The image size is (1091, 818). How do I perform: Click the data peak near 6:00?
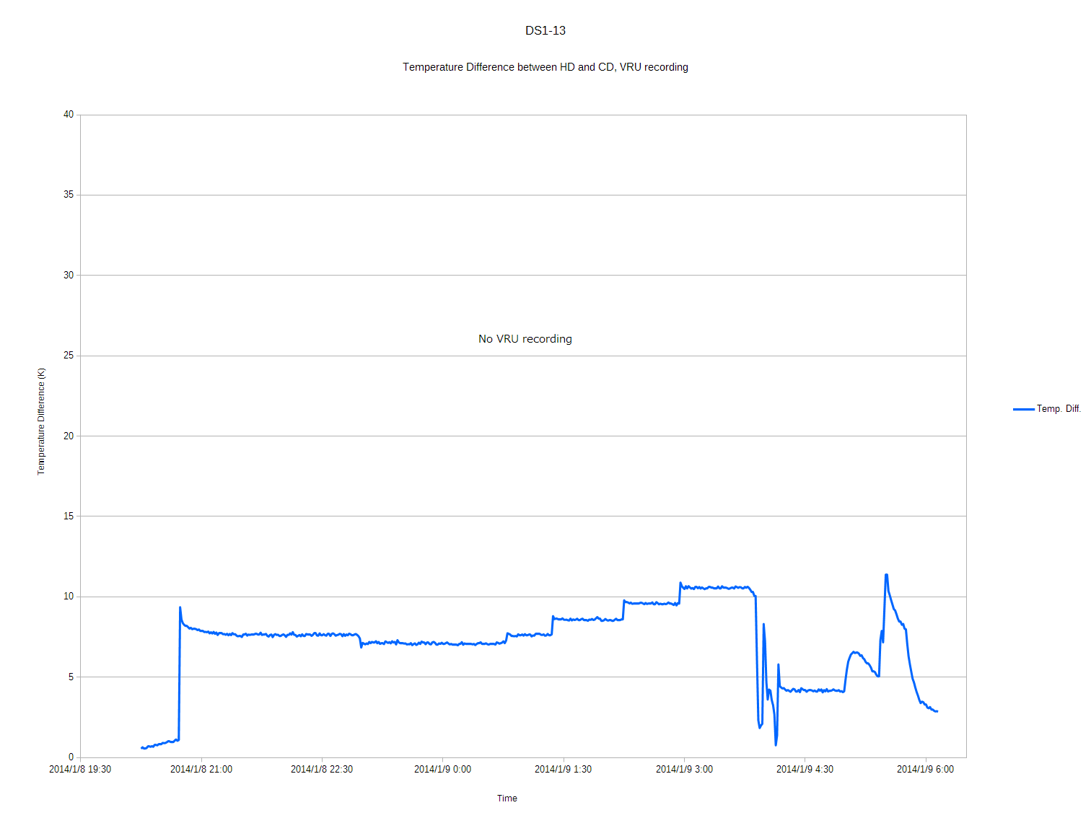[886, 575]
